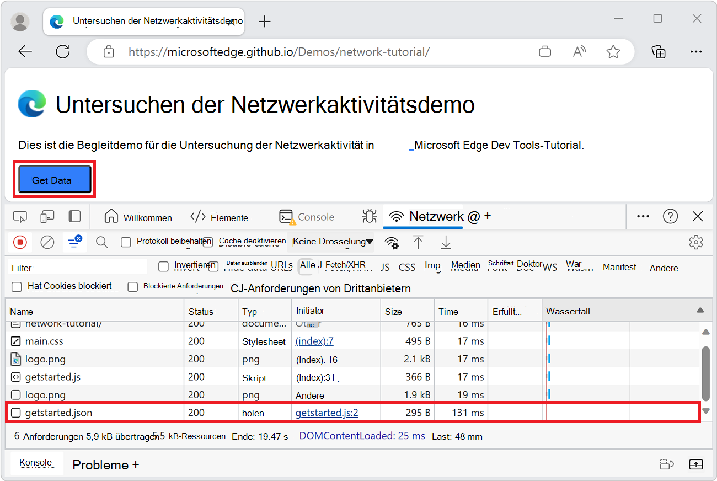Toggle the device emulation icon
The width and height of the screenshot is (717, 481).
[47, 216]
